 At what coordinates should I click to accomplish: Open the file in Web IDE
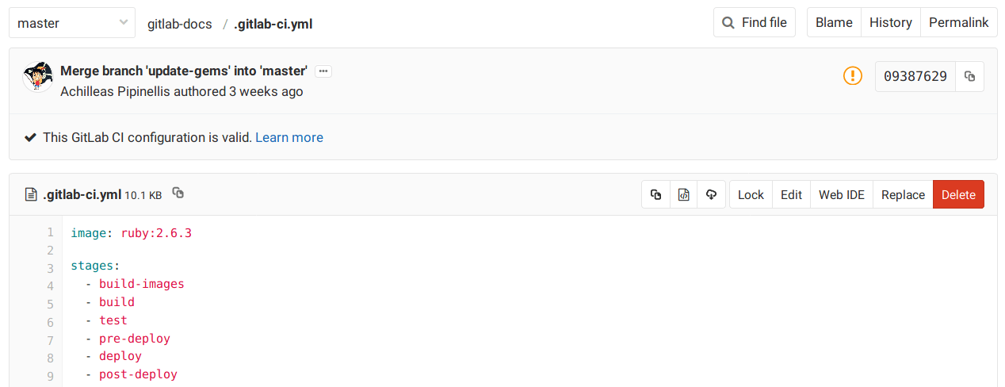point(841,195)
